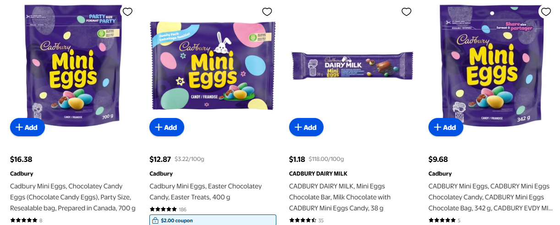The height and width of the screenshot is (225, 560).
Task: View the Dairy Milk Mini Eggs bar image
Action: point(352,66)
